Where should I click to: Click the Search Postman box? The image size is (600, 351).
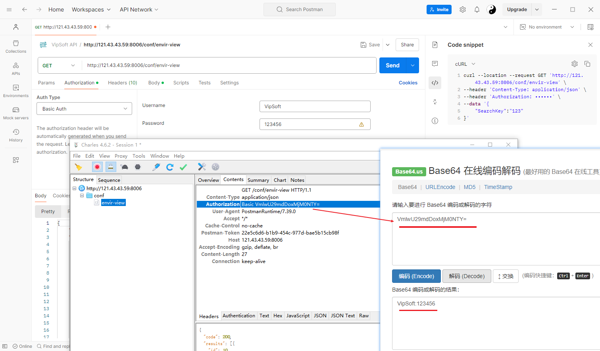(300, 10)
